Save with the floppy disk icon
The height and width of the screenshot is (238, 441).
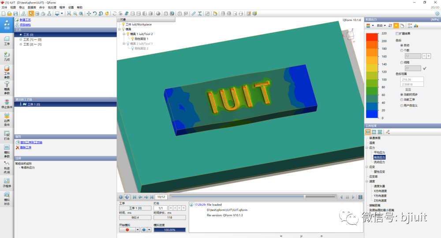[15, 14]
